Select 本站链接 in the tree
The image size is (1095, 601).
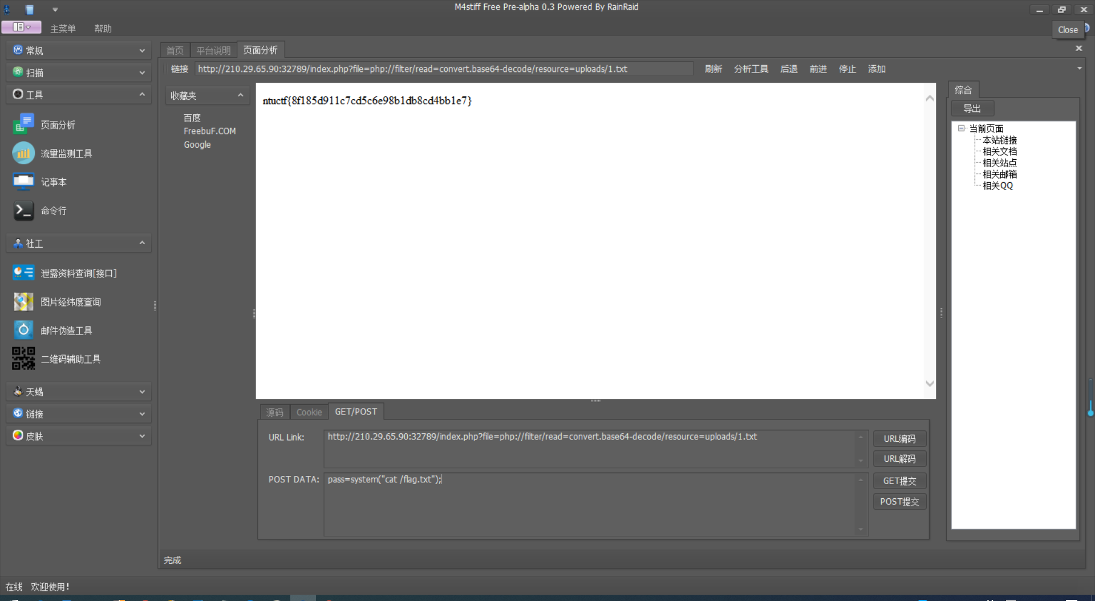[x=1000, y=140]
